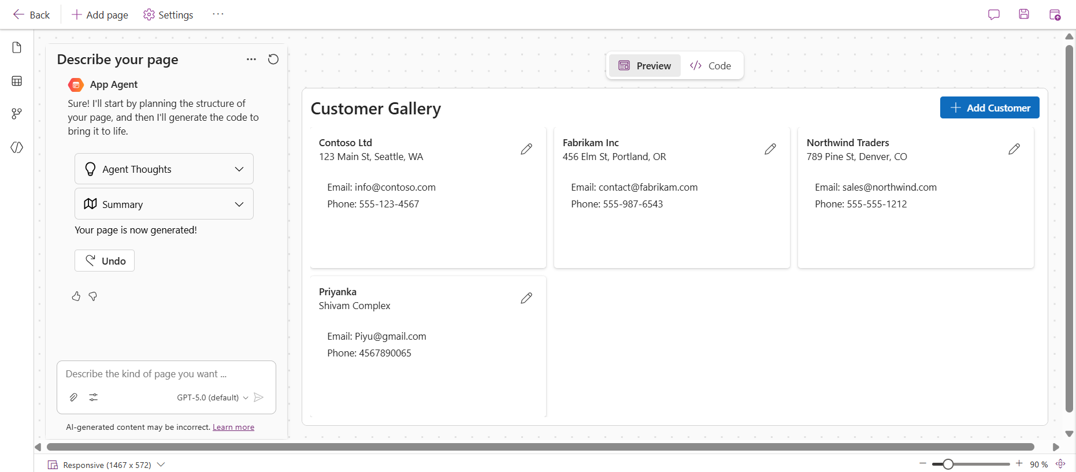1076x472 pixels.
Task: Click the zoom slider handle
Action: 948,464
